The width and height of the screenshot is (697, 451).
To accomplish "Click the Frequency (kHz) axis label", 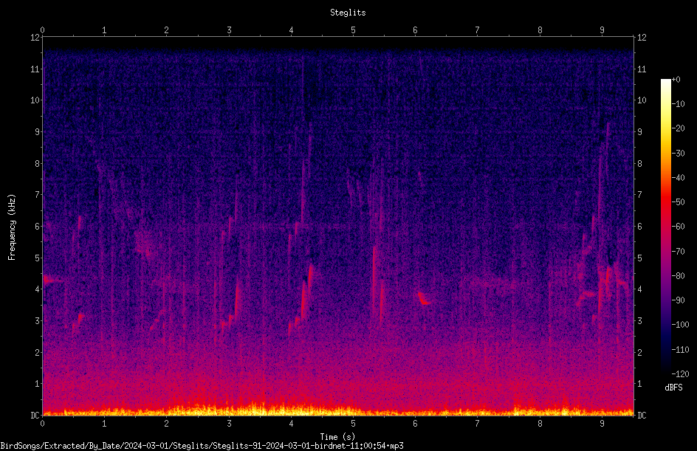I will pyautogui.click(x=12, y=227).
